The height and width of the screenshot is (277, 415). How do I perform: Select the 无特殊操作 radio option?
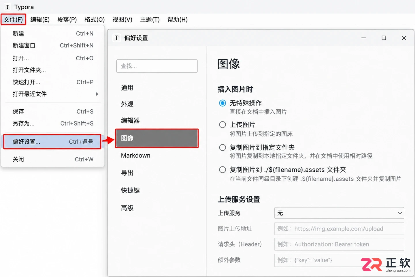click(x=222, y=103)
